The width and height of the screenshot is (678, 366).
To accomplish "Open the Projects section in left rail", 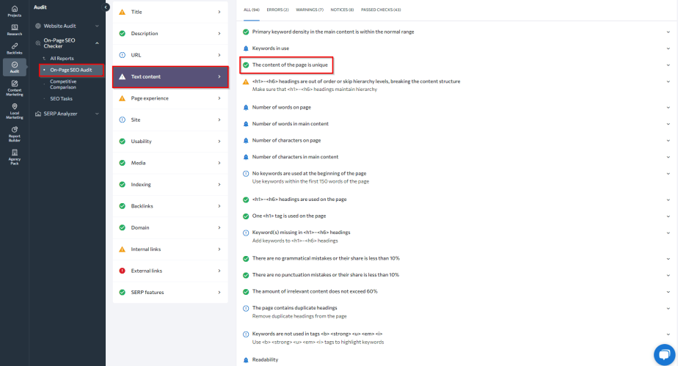I will point(14,11).
